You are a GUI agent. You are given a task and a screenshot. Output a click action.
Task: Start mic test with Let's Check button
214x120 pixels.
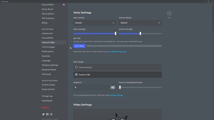(80, 46)
